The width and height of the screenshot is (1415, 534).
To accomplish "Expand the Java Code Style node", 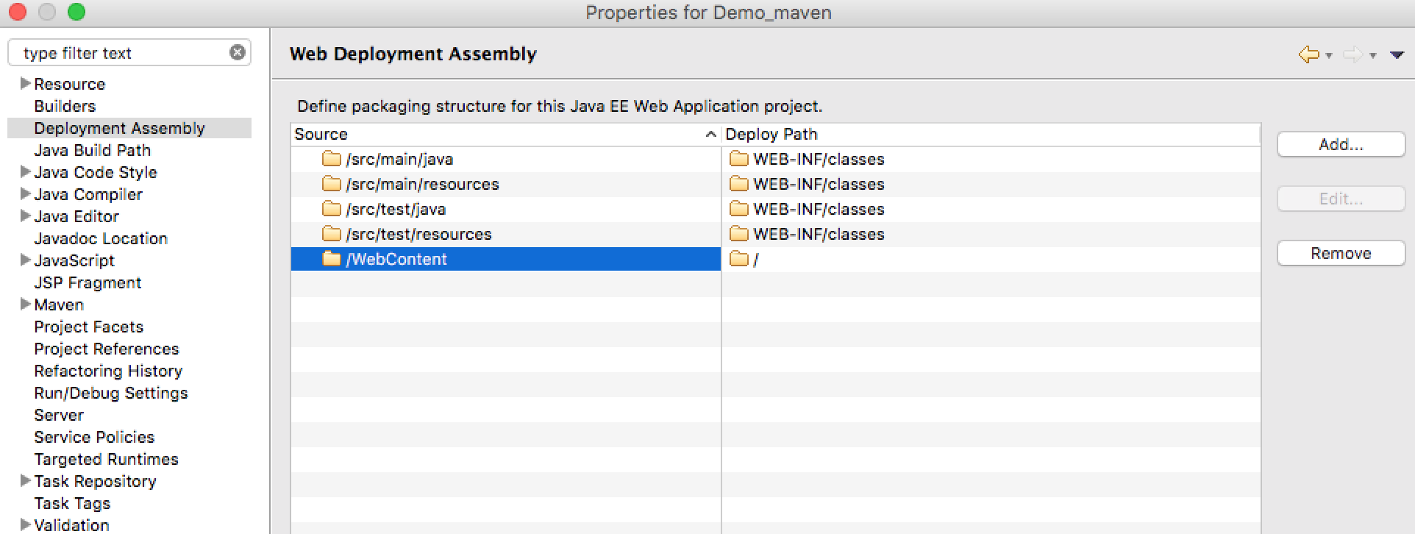I will tap(25, 171).
